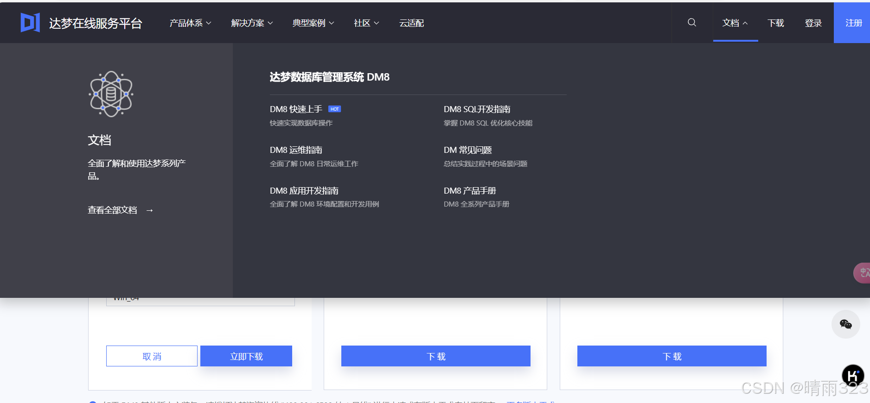870x403 pixels.
Task: Click the 达梦数据库管理系统 DM8 heading
Action: coord(329,77)
